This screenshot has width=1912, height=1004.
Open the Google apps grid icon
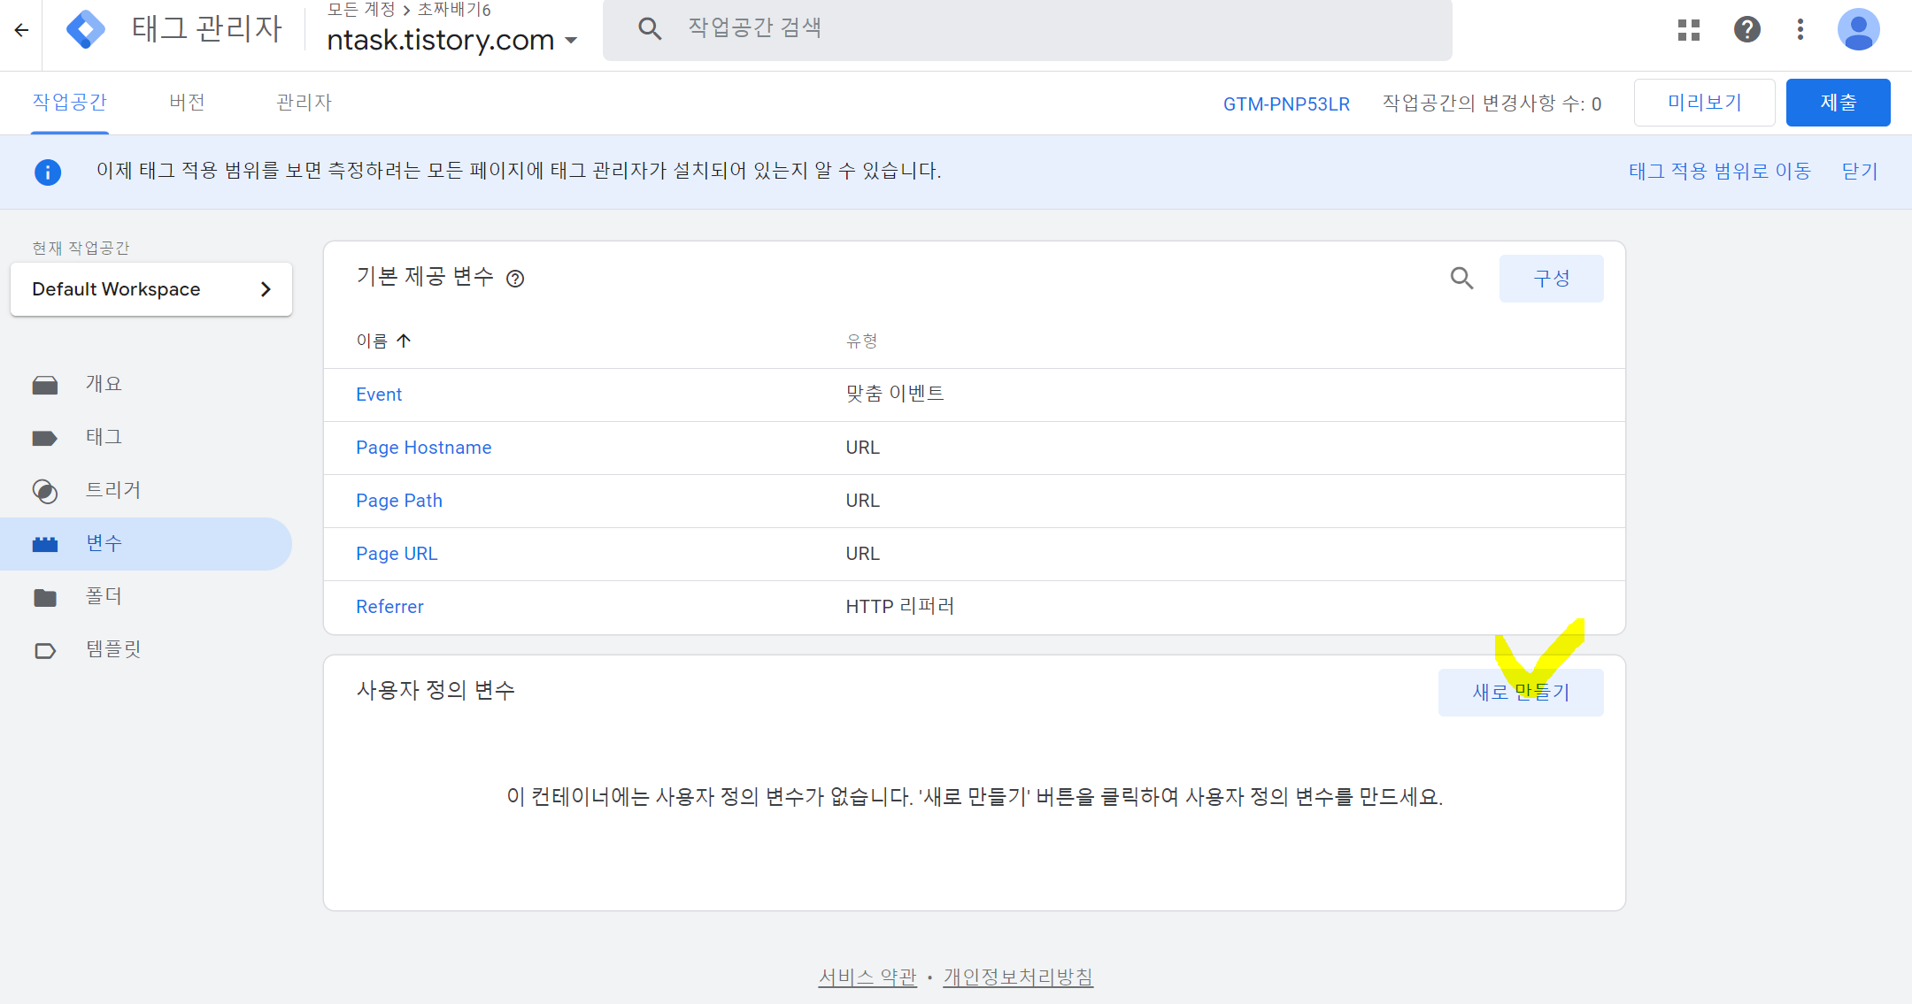[x=1689, y=30]
